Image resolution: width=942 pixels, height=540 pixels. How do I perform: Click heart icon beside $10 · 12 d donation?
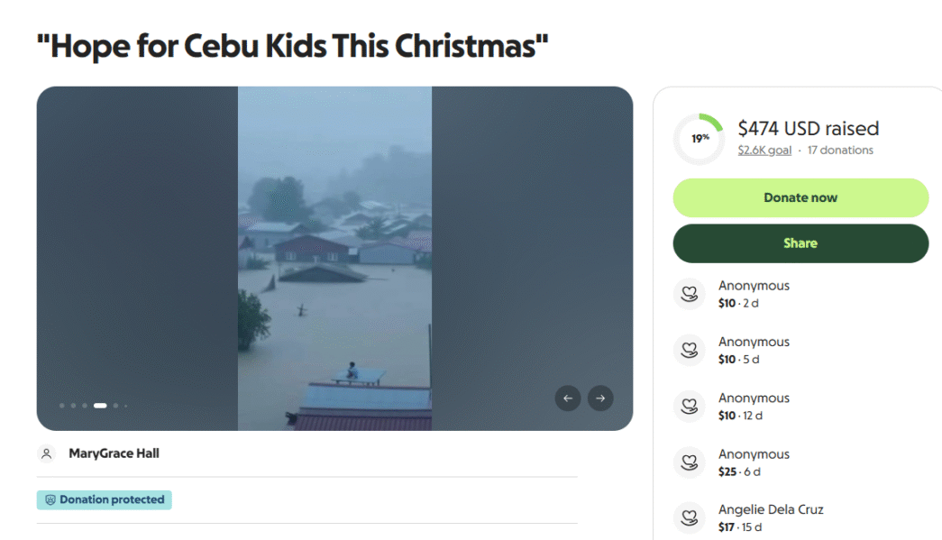point(690,406)
